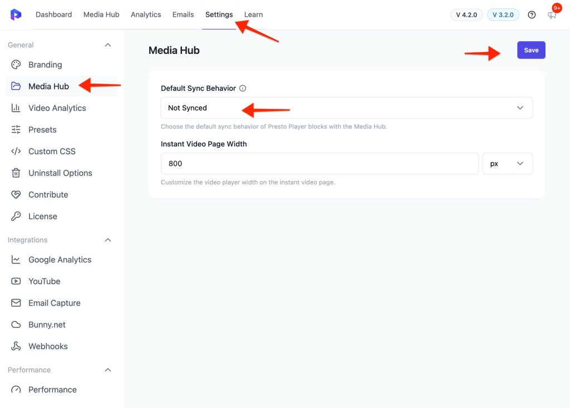Open the px unit dropdown

coord(508,163)
